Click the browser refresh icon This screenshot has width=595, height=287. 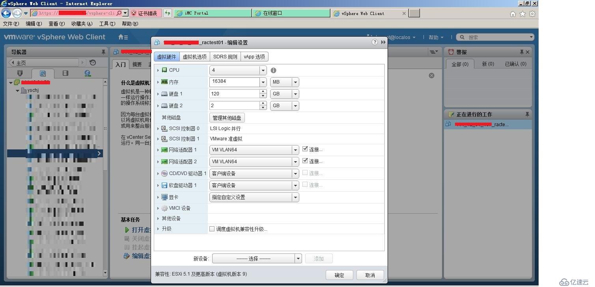click(168, 13)
